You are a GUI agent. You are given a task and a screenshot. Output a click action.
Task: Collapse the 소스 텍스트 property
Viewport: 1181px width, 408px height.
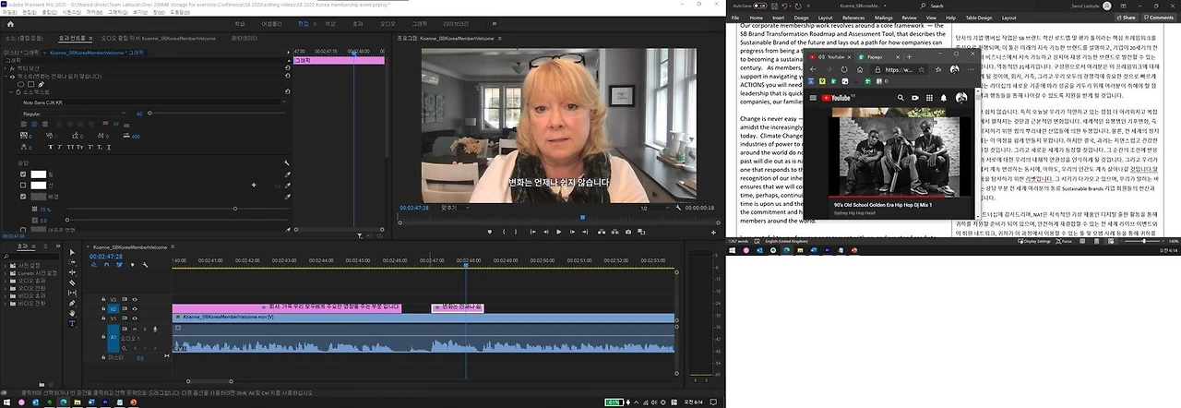(11, 92)
